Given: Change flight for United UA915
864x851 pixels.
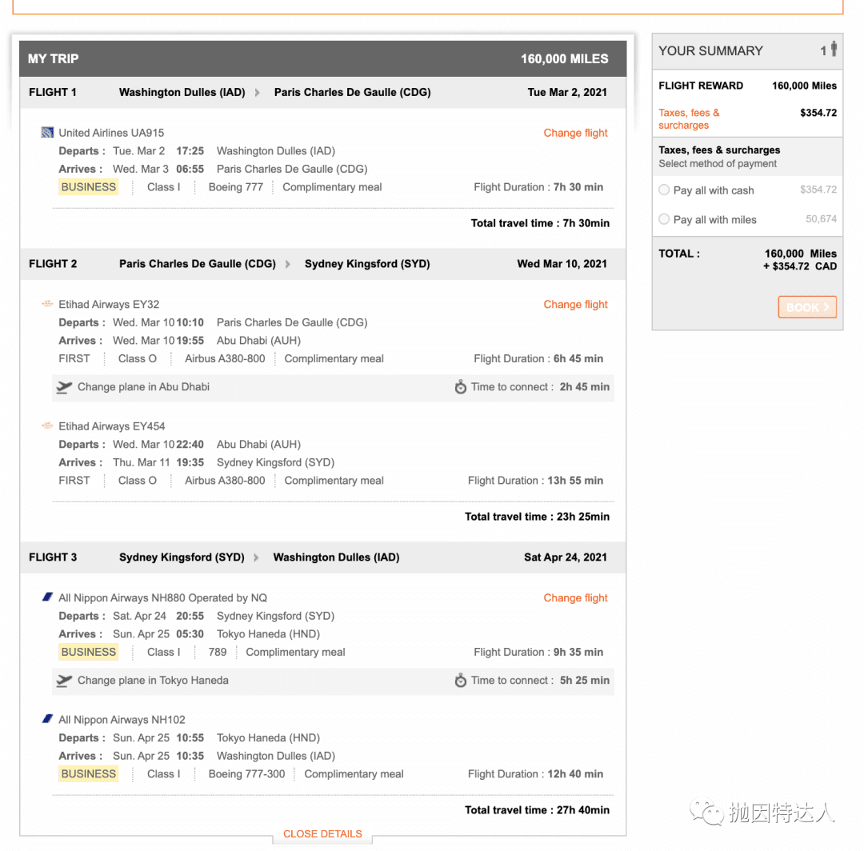Looking at the screenshot, I should [575, 133].
